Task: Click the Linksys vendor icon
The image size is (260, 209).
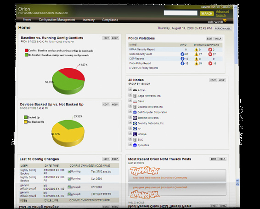Action: coord(135,134)
